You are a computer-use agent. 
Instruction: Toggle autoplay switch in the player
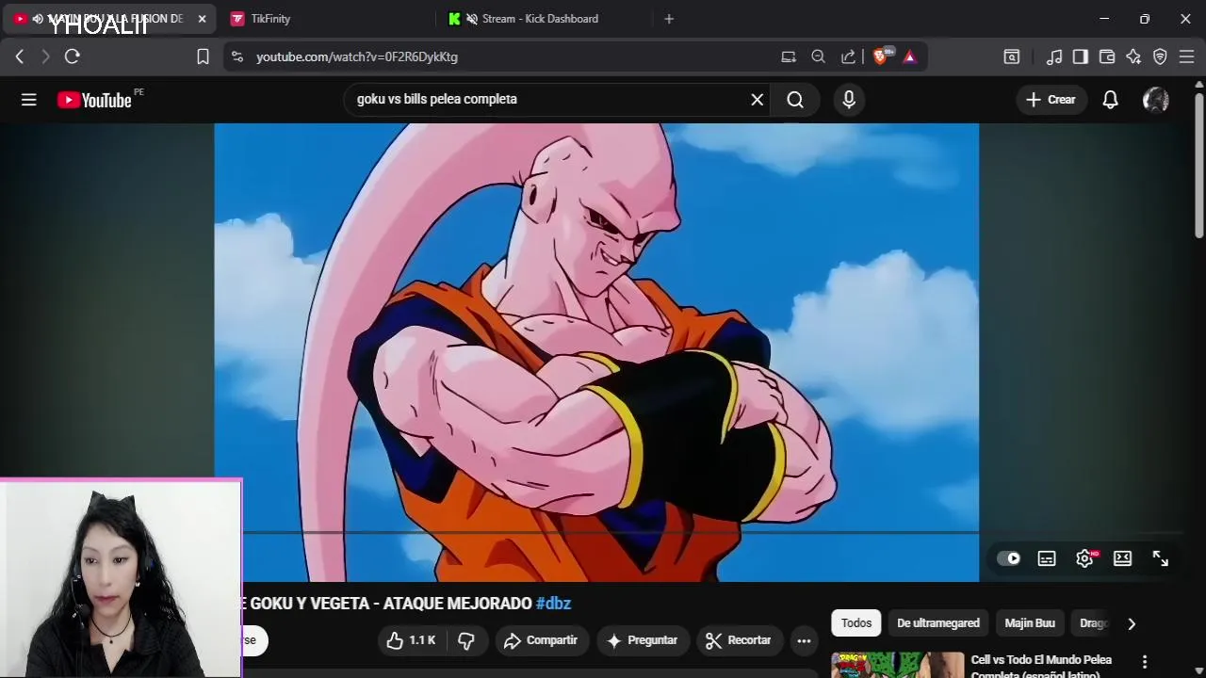1009,558
